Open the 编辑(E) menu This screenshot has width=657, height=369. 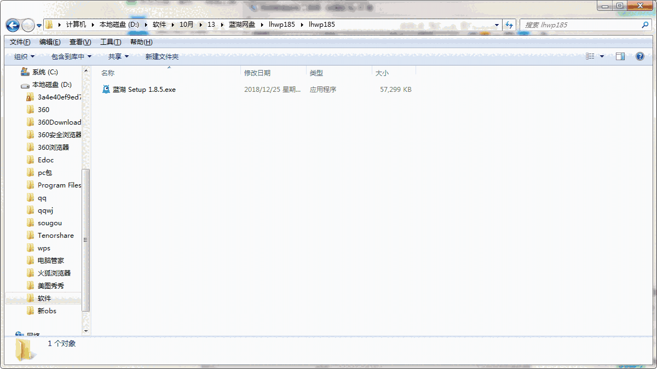(x=50, y=42)
